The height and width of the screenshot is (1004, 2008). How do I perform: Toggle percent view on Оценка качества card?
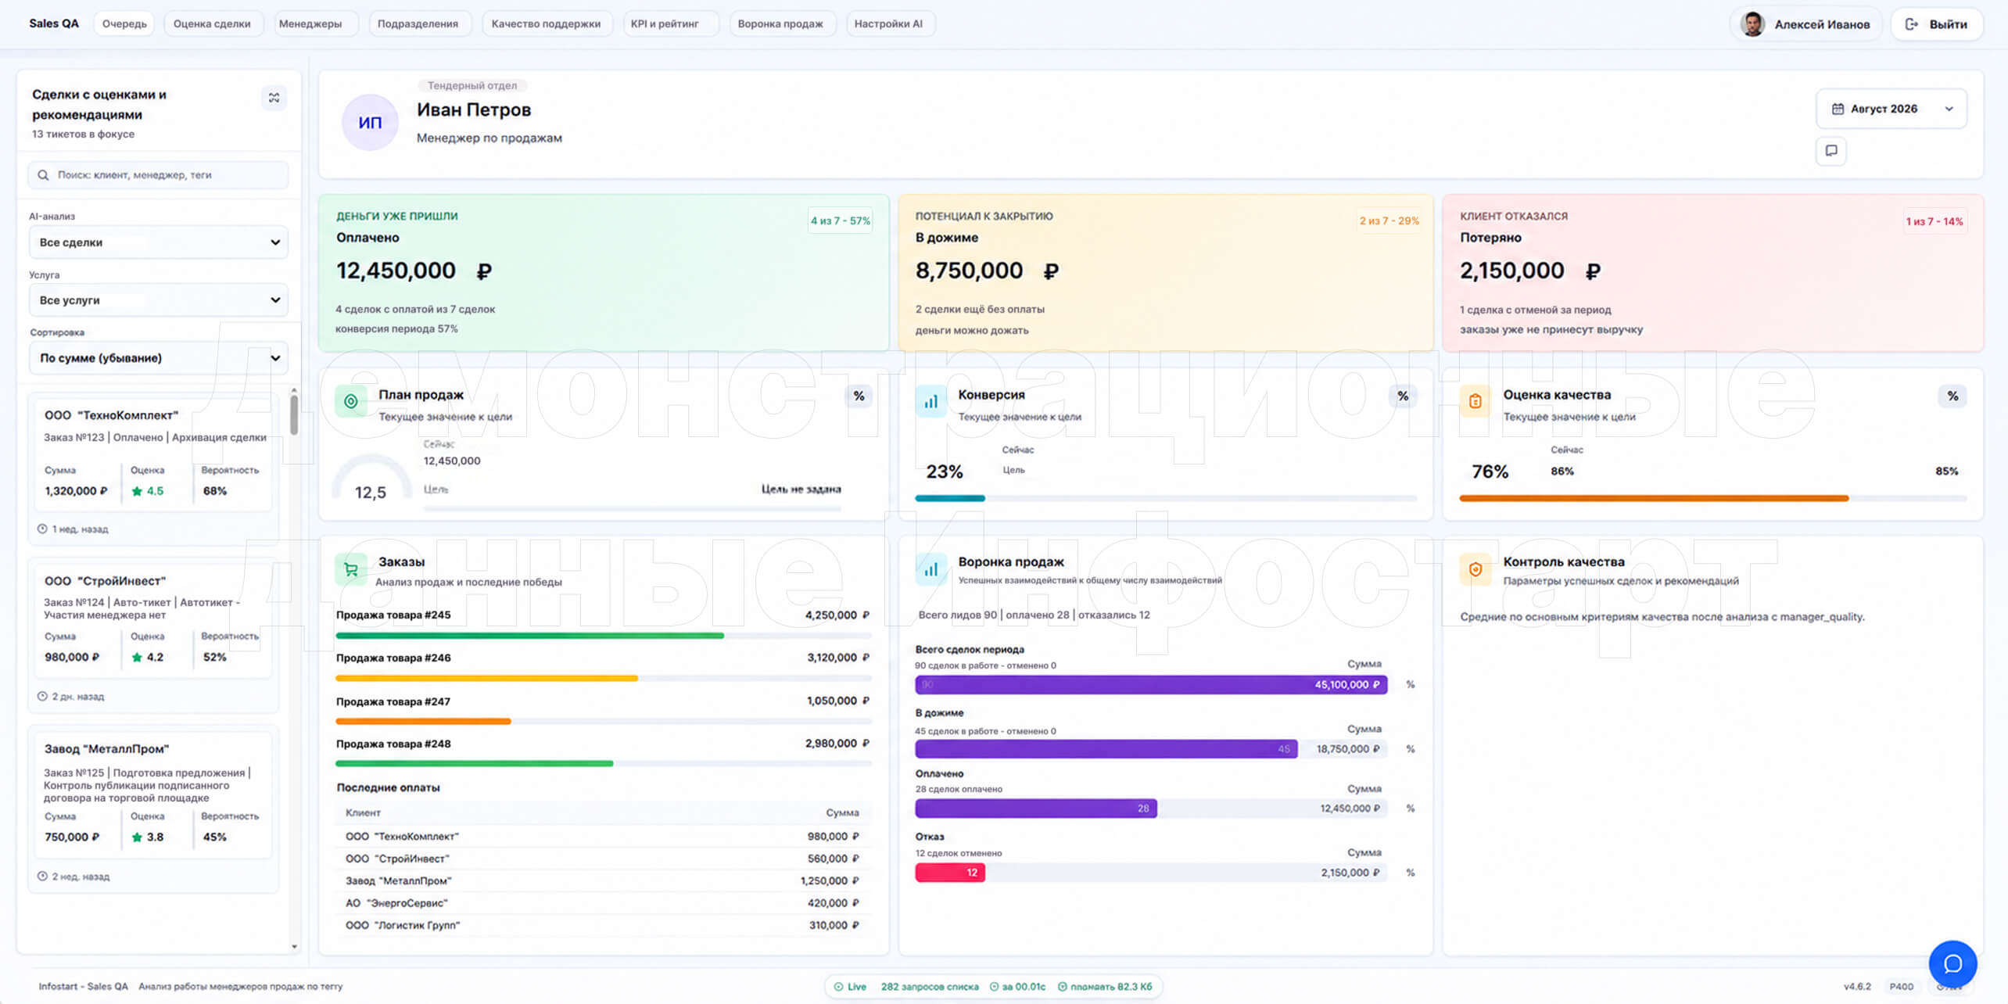point(1952,396)
